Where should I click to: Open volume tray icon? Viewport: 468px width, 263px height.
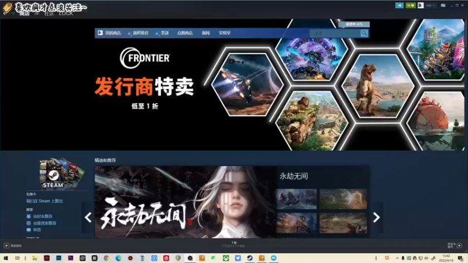tap(426, 258)
